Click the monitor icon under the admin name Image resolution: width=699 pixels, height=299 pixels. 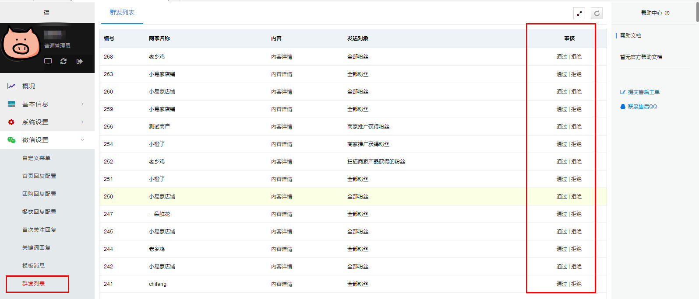coord(48,61)
